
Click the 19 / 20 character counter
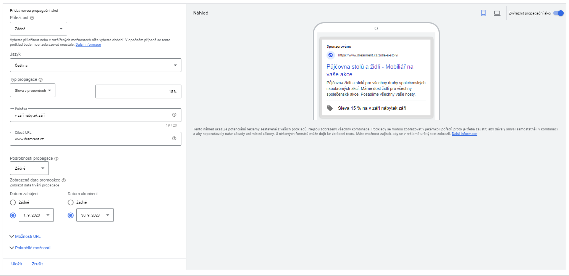click(172, 125)
